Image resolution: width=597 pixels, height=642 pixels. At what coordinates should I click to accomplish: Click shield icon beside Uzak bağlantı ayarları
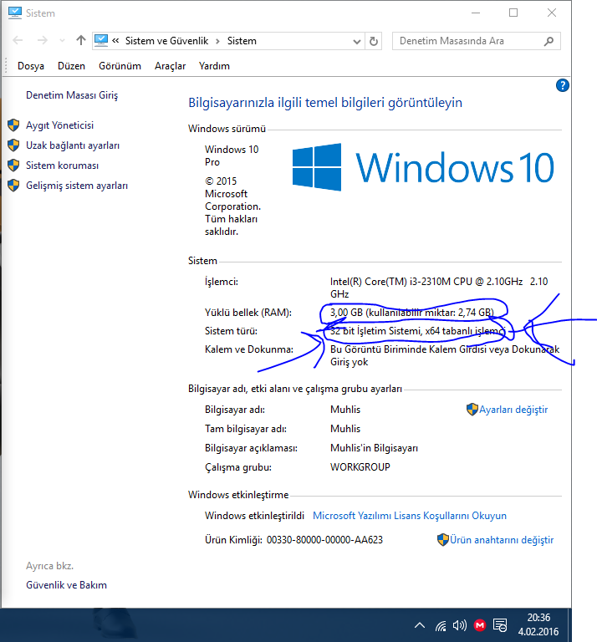click(x=13, y=145)
